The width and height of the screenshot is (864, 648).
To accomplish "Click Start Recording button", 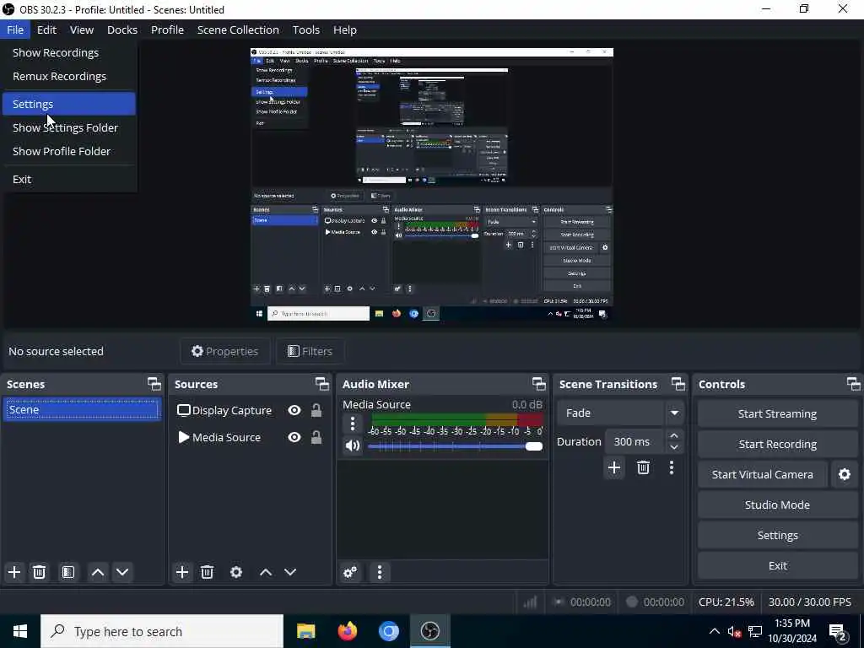I will click(777, 444).
